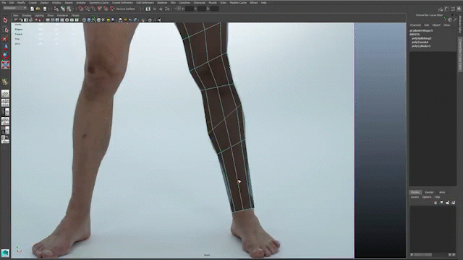The image size is (463, 260).
Task: Open the Shading panel menu
Action: [26, 15]
